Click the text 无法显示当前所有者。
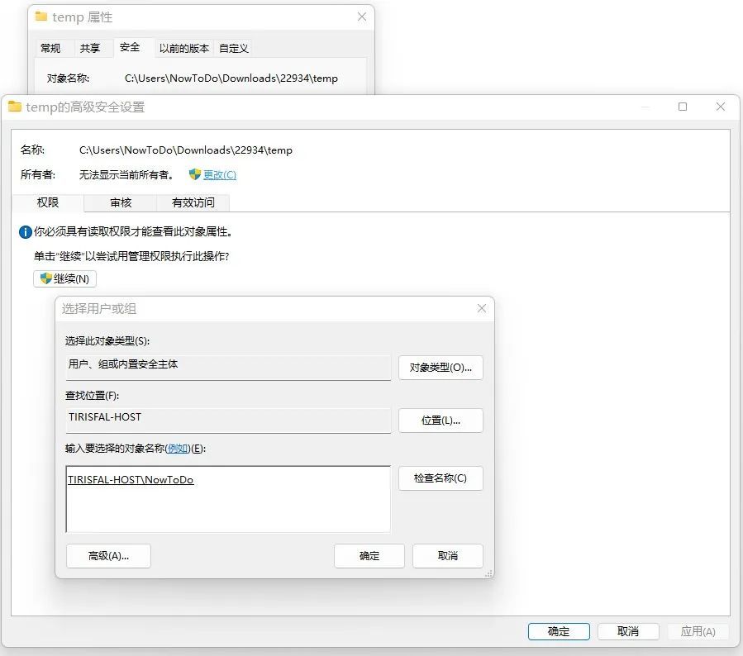 (x=126, y=175)
